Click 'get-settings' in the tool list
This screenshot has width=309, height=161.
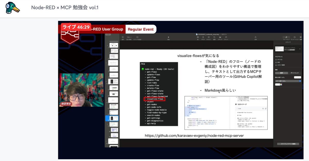coord(154,118)
